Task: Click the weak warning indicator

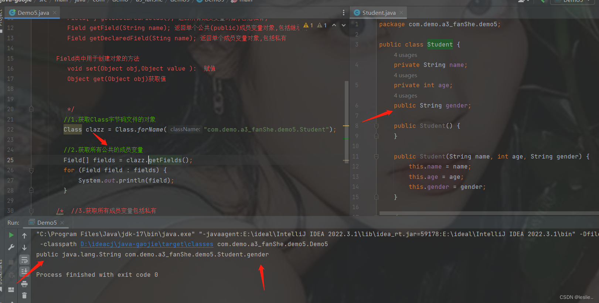Action: (322, 25)
